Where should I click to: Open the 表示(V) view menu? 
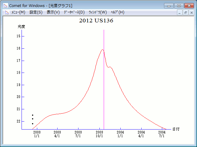pos(53,12)
